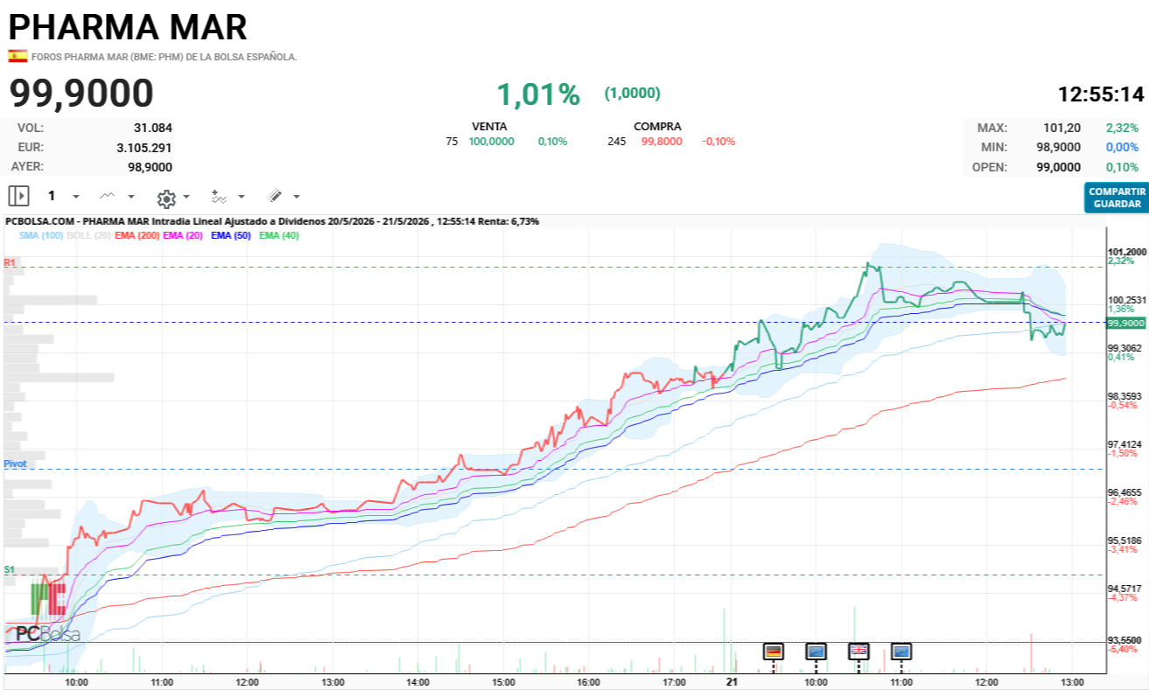Click the 1,01% change percentage
This screenshot has height=690, width=1149.
tap(538, 94)
